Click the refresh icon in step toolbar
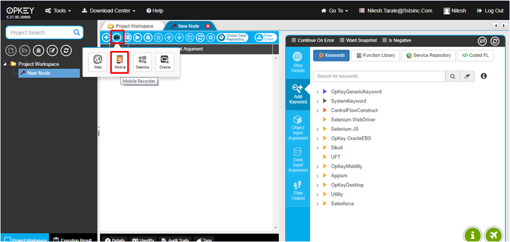 [x=200, y=38]
